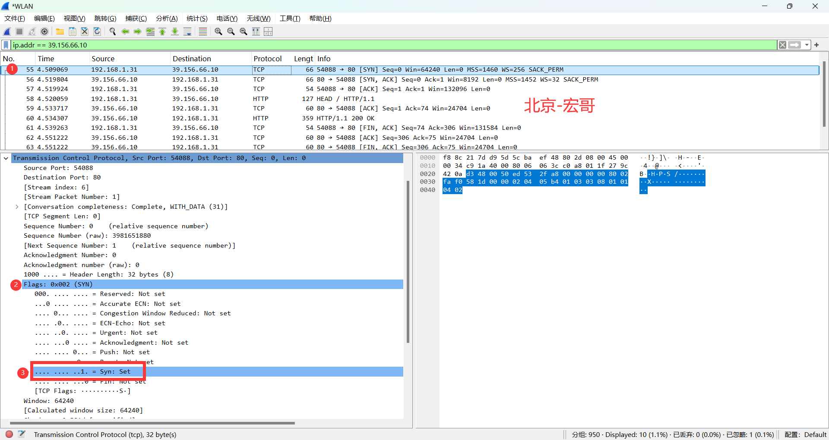Select packet 60 HTTP/1.1 200 OK
829x440 pixels.
point(410,118)
